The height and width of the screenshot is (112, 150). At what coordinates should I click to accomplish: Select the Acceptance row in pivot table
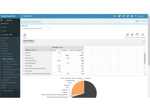click(x=38, y=53)
